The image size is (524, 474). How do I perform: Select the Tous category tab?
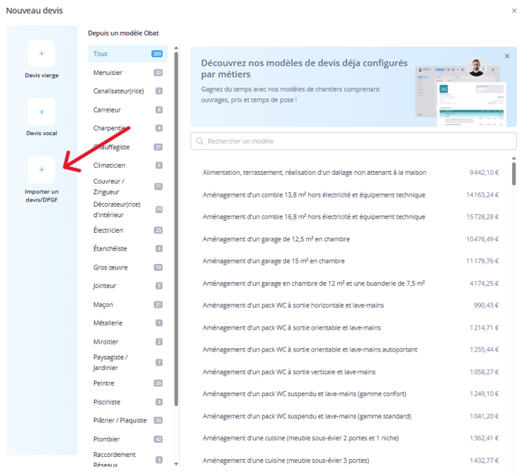[125, 54]
